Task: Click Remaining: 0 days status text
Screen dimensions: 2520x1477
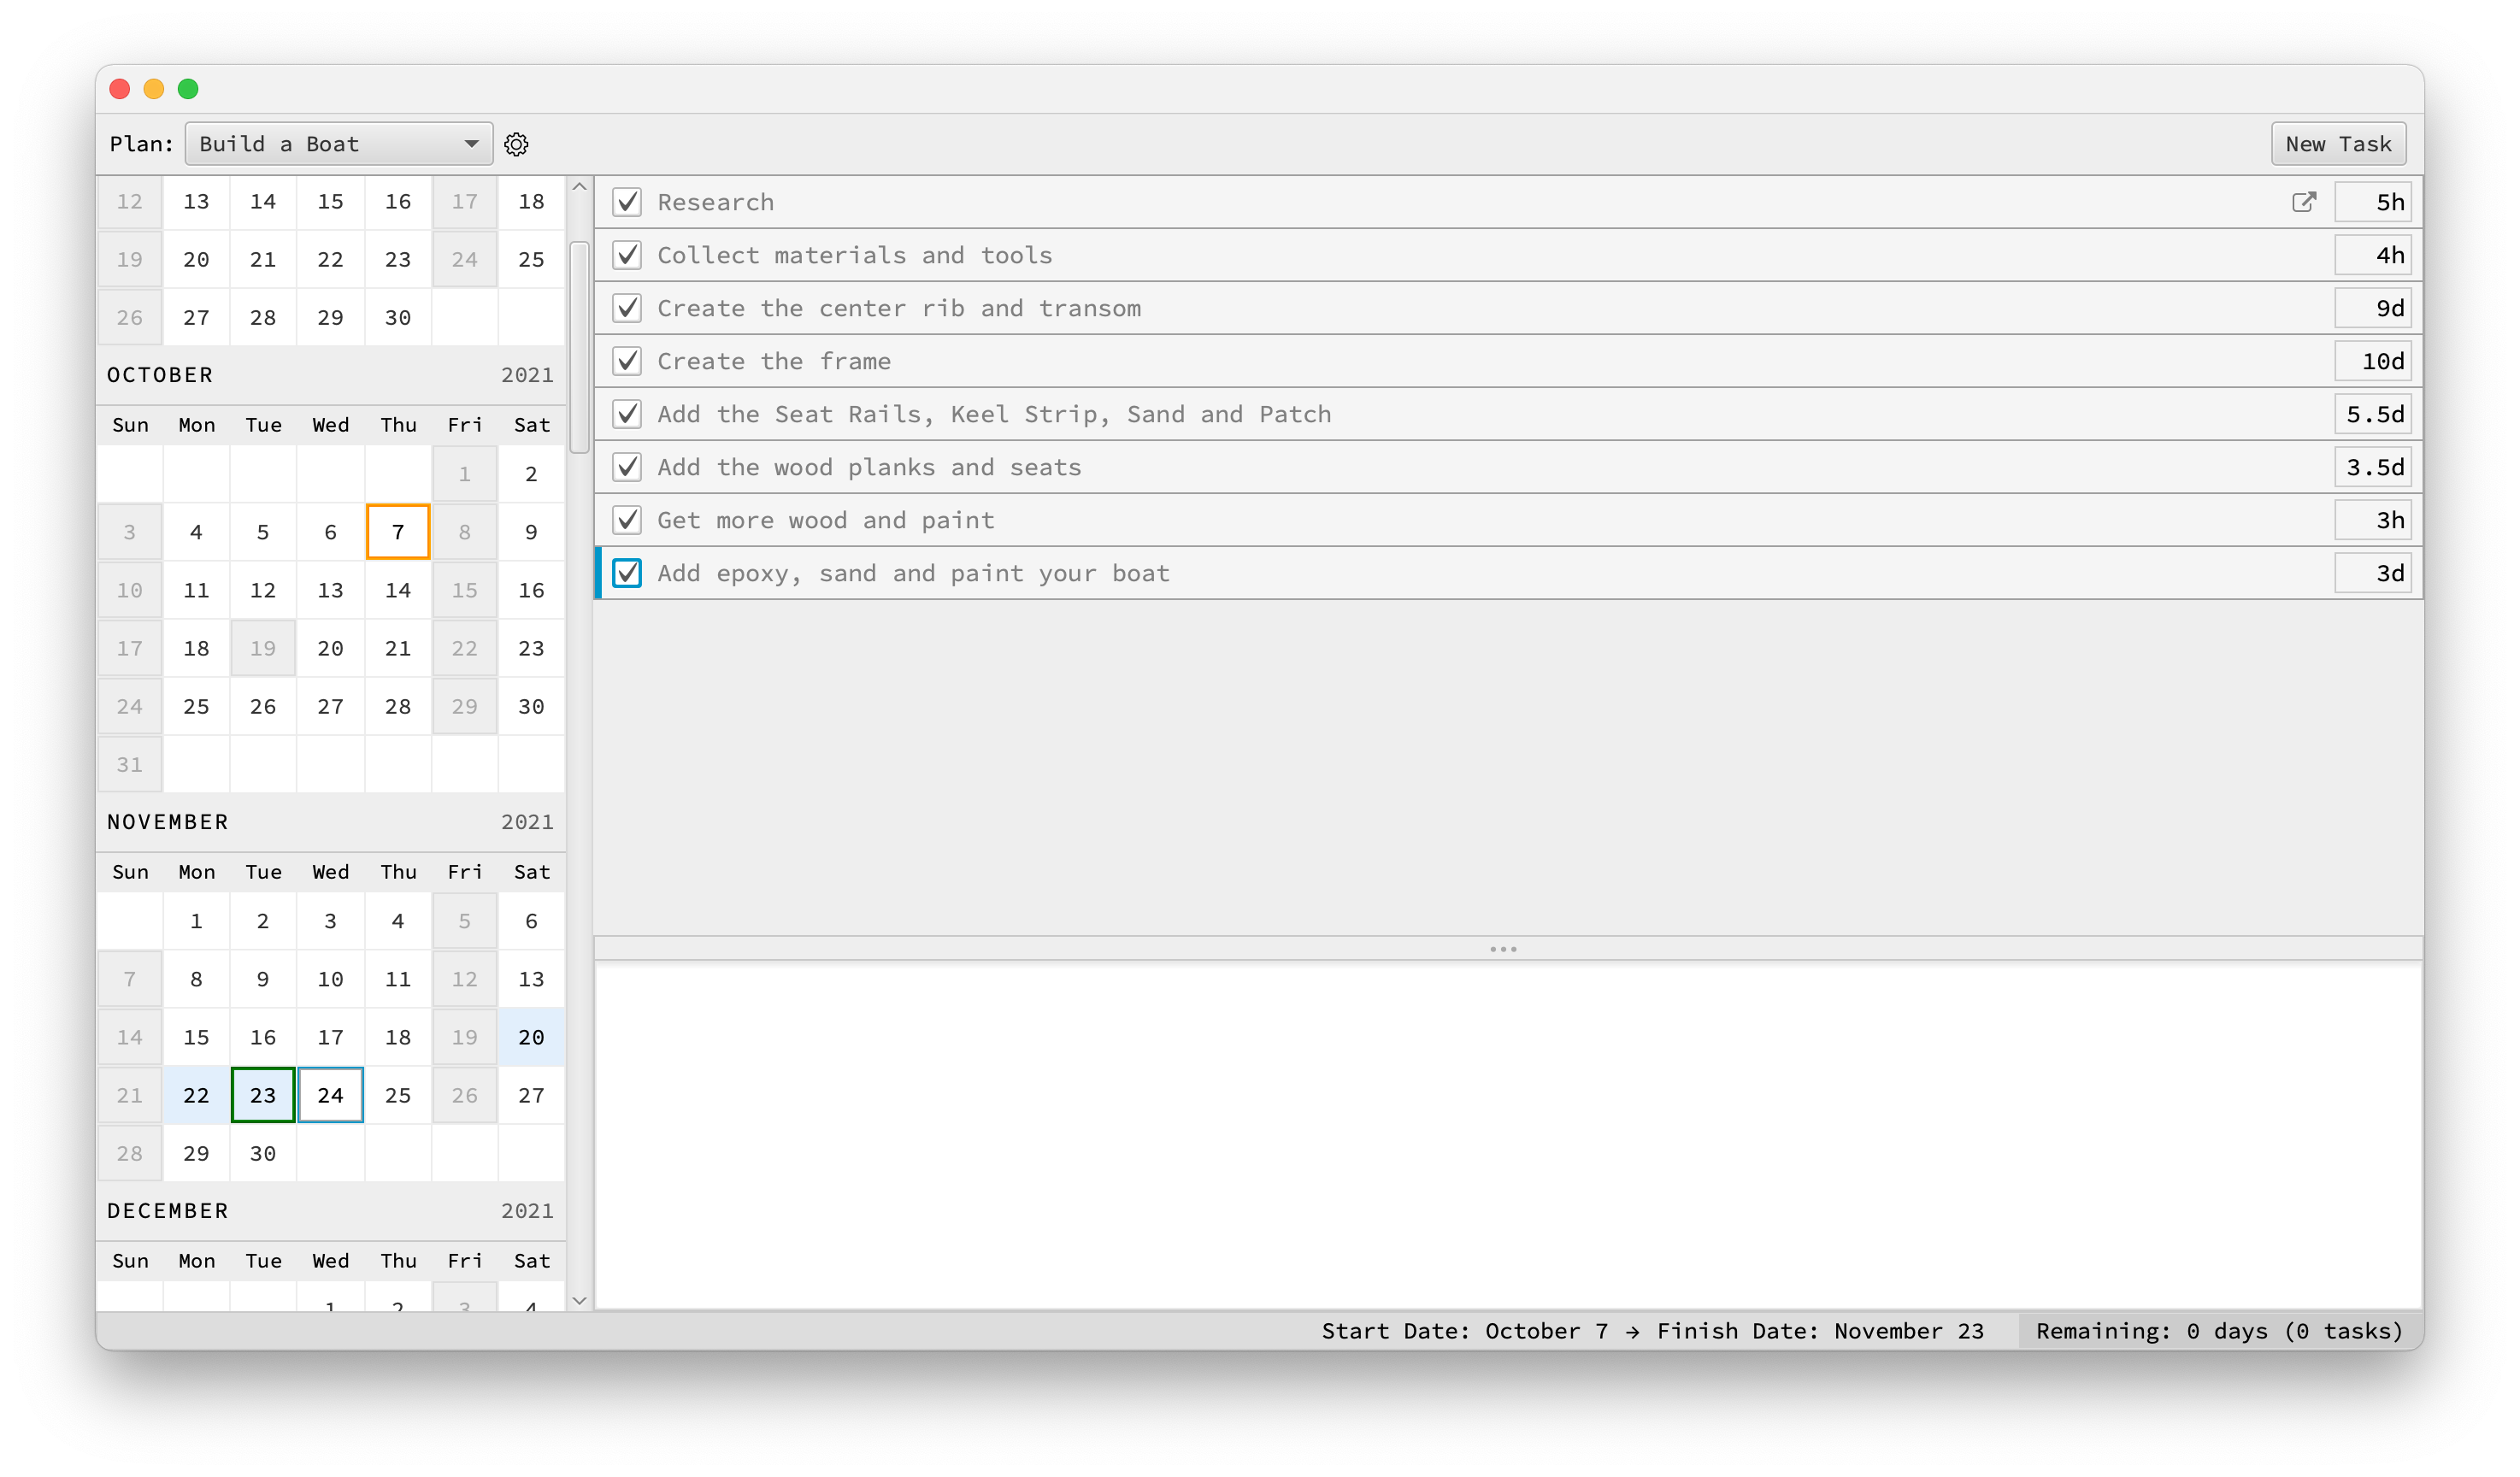Action: click(2219, 1331)
